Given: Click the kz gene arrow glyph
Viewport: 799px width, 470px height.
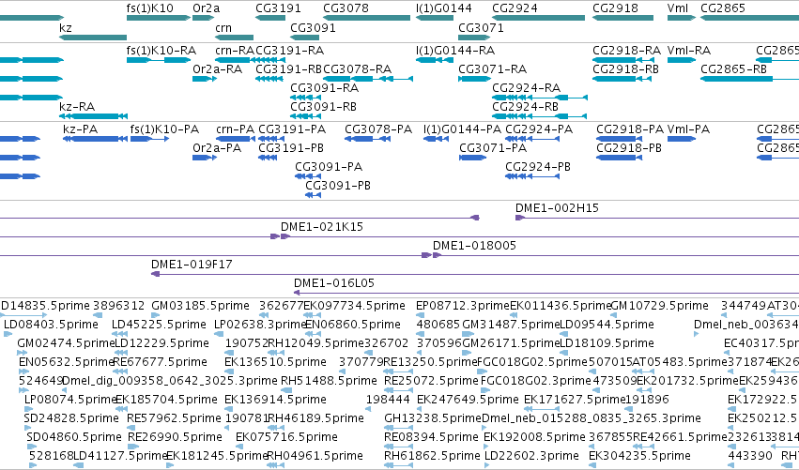Looking at the screenshot, I should (x=93, y=38).
